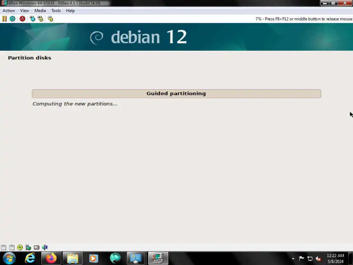Click the muted volume tray icon
The height and width of the screenshot is (265, 353).
point(318,259)
